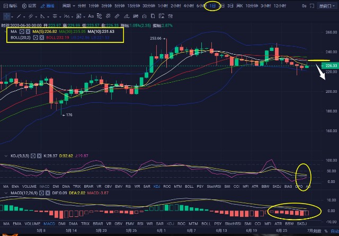This screenshot has width=339, height=236.
Task: Select the trend line drawing tool
Action: click(19, 16)
